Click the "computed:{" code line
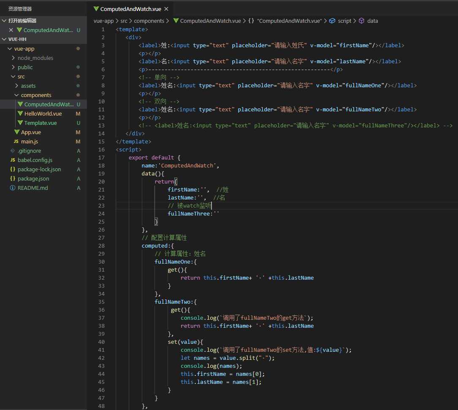458x410 pixels. pyautogui.click(x=158, y=246)
